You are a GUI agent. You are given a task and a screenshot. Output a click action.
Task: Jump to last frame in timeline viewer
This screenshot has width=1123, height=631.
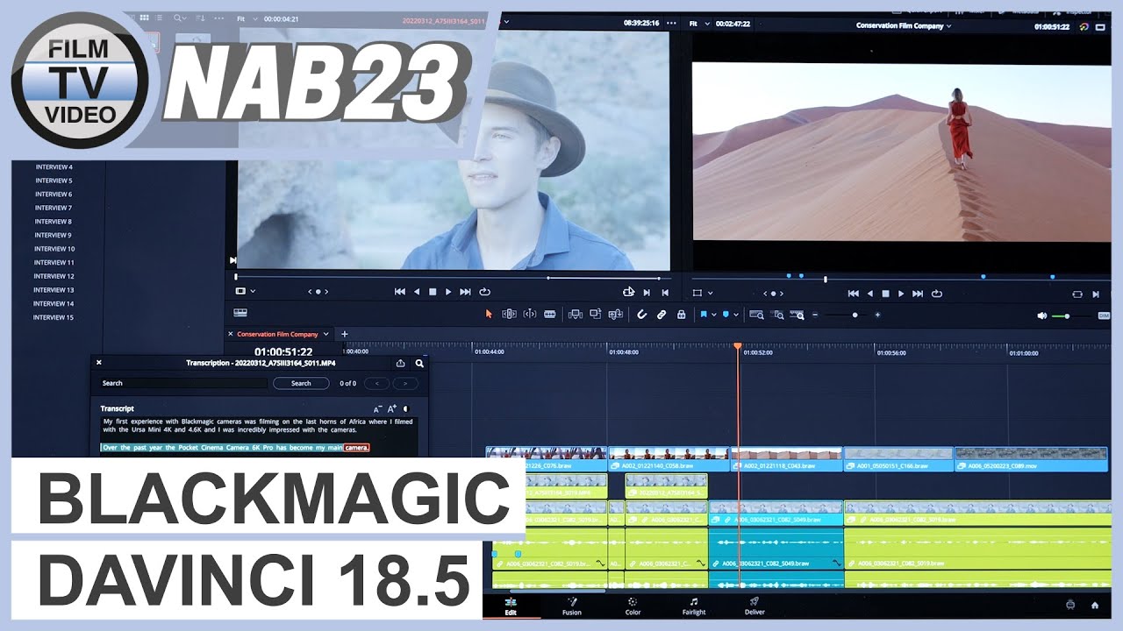[919, 294]
